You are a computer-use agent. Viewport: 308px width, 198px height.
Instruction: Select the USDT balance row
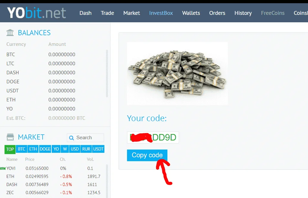click(41, 90)
